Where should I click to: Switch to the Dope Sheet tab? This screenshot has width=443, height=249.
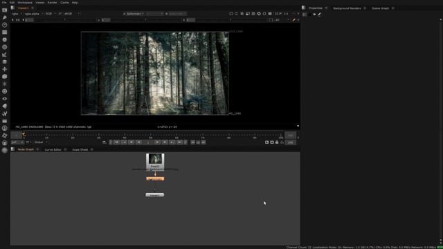pyautogui.click(x=80, y=149)
